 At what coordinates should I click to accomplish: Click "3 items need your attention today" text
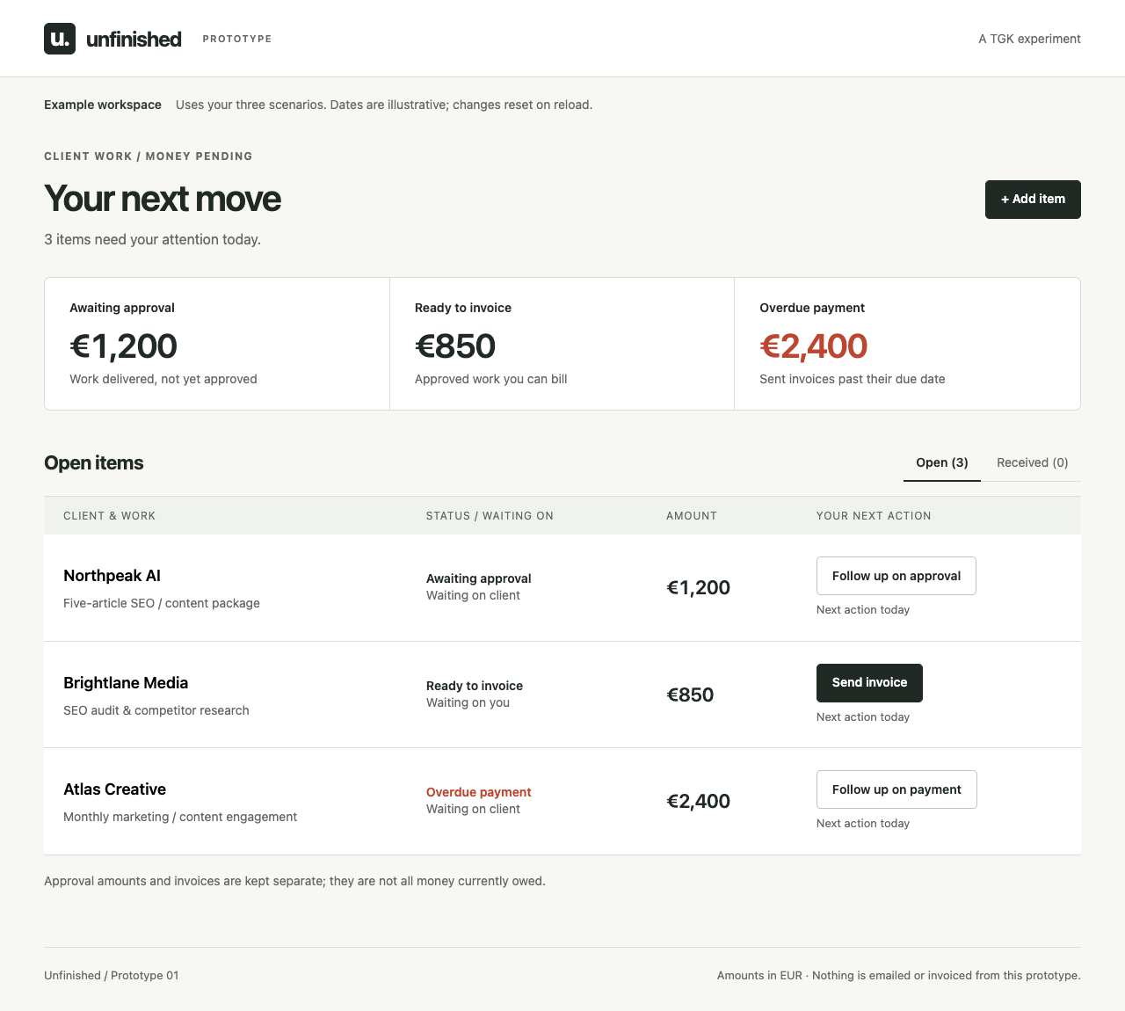pos(152,239)
